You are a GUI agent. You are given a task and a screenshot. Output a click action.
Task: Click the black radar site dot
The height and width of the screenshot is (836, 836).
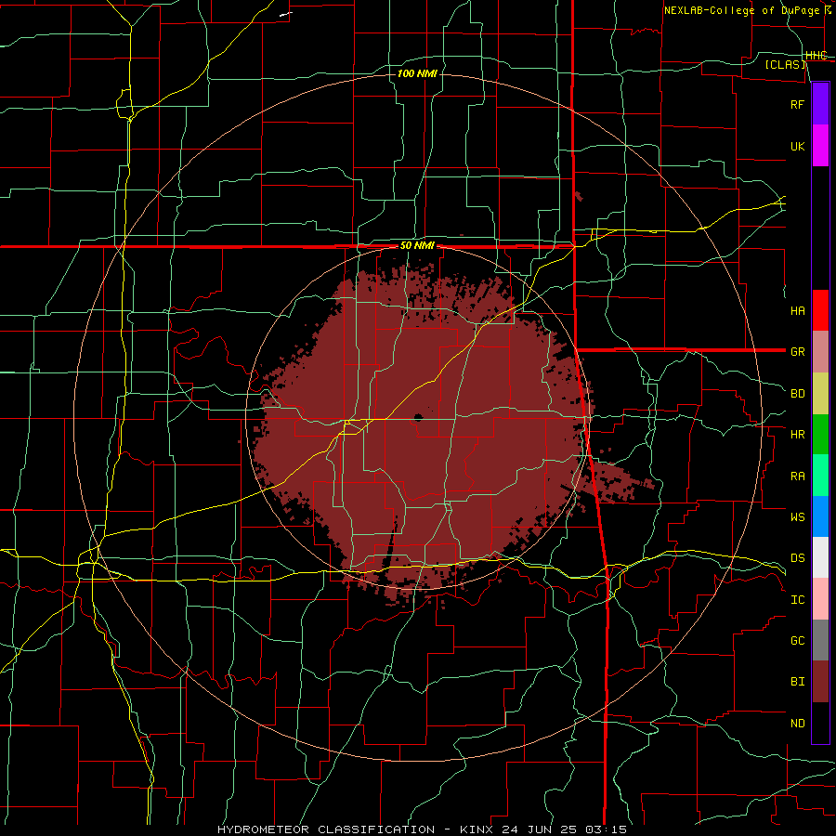pyautogui.click(x=418, y=417)
